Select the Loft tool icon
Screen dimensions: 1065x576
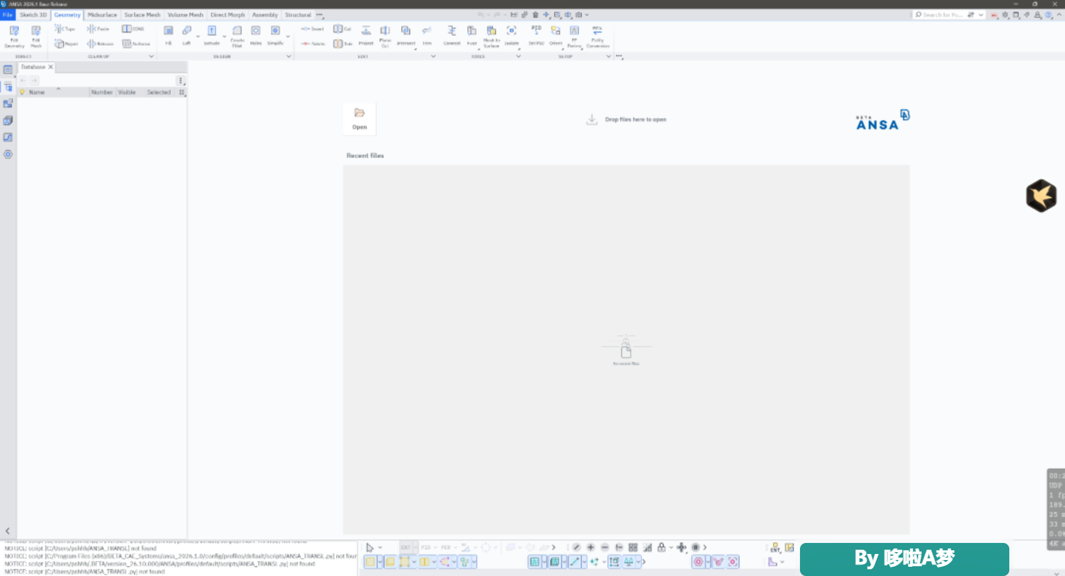[187, 35]
